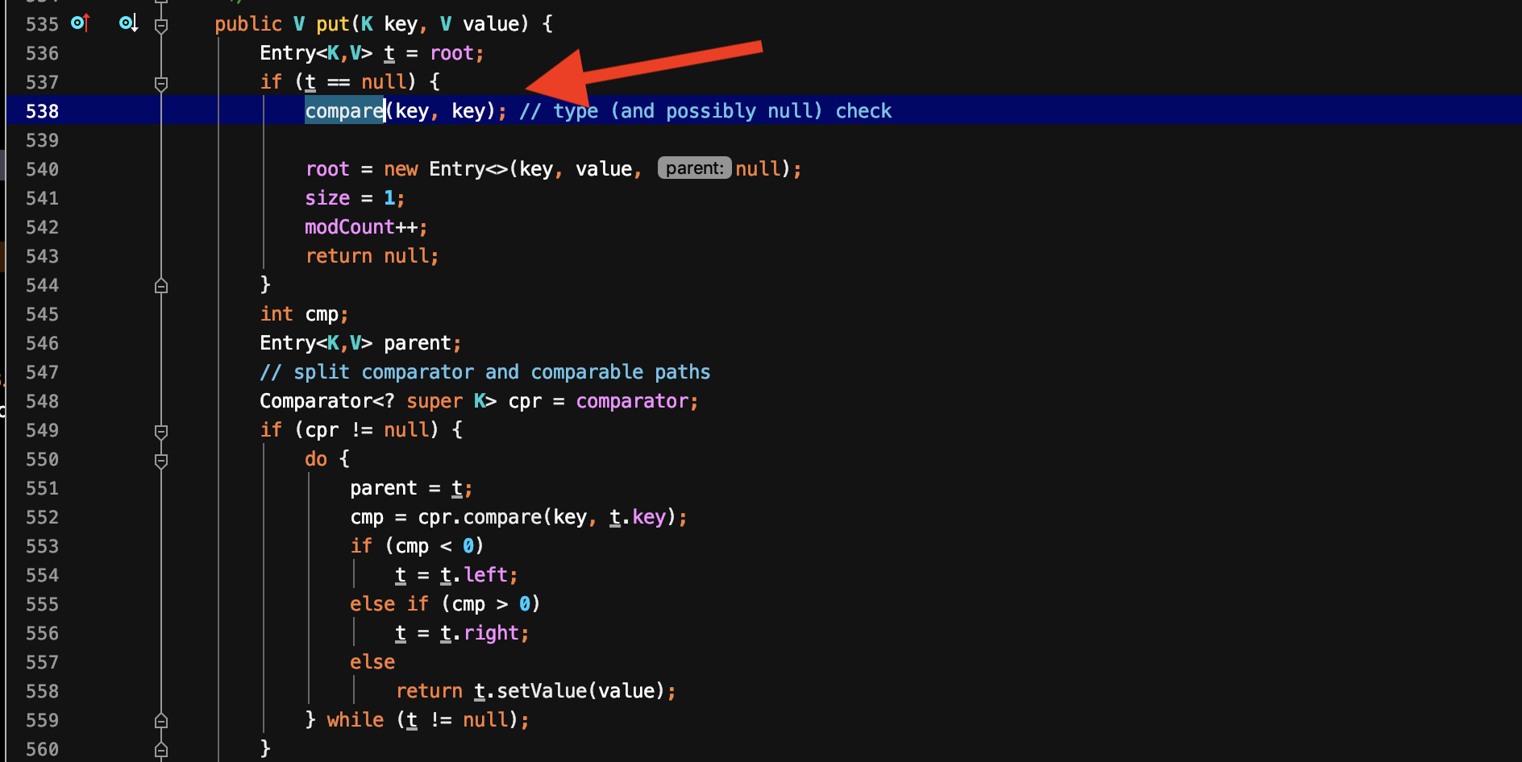Click the fold end marker on line 560
Screen dimensions: 1522x762
(161, 749)
